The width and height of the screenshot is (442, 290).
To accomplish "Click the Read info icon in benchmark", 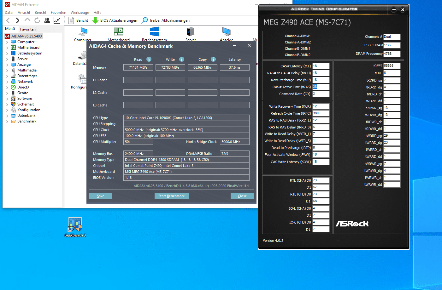I will 149,59.
